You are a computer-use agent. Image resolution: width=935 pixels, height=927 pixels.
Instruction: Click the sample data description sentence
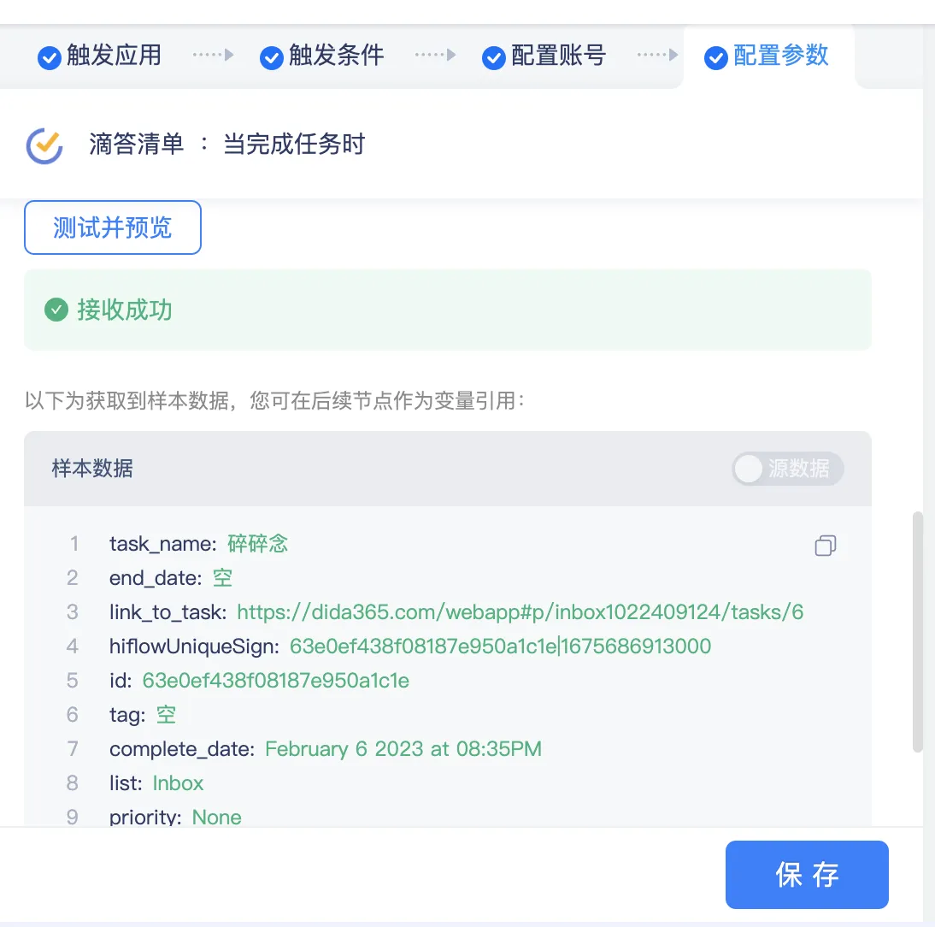pos(275,400)
